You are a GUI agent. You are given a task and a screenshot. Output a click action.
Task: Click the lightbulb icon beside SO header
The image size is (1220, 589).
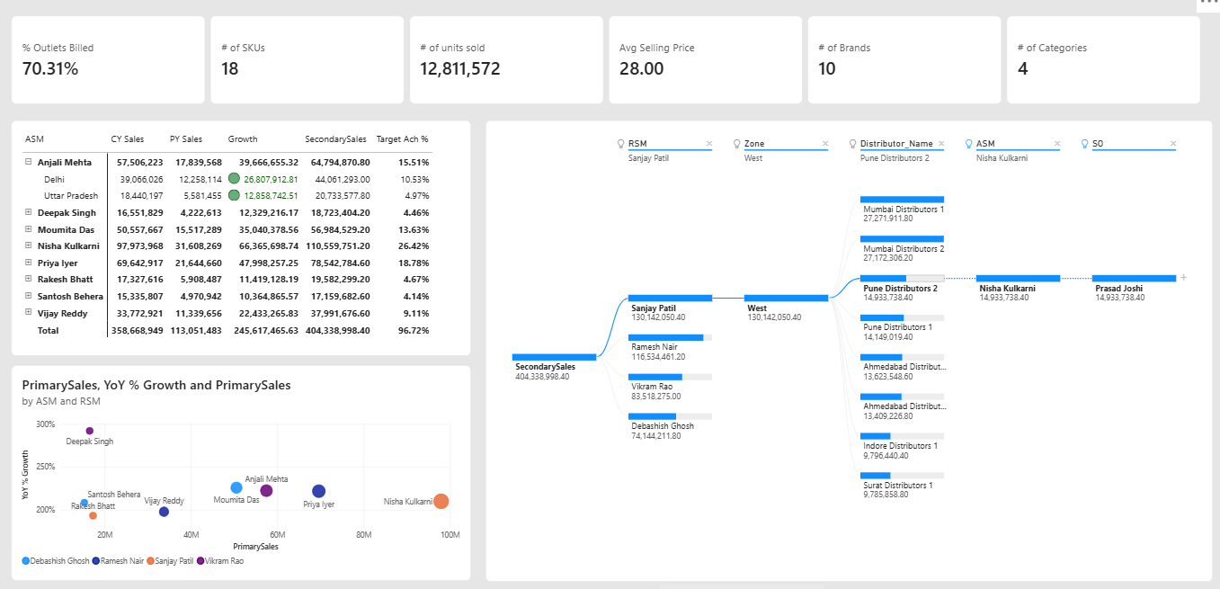1085,144
